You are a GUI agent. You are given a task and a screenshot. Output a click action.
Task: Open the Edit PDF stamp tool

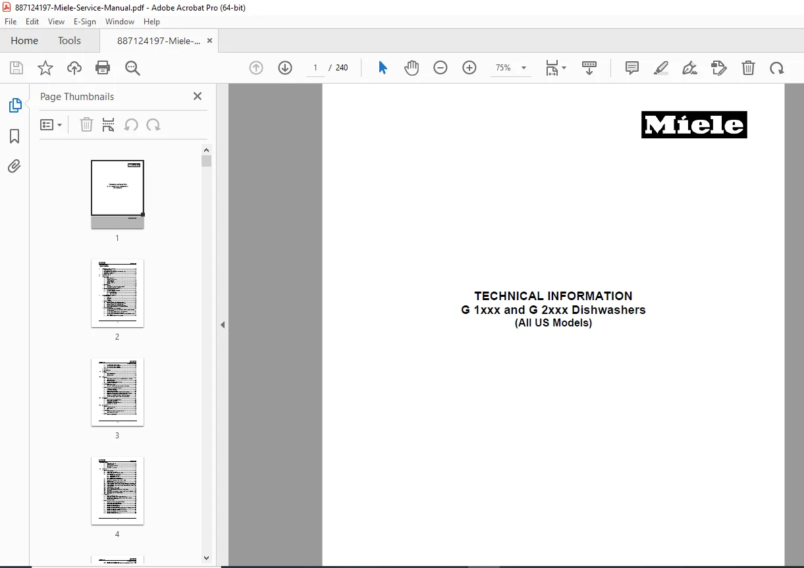719,68
